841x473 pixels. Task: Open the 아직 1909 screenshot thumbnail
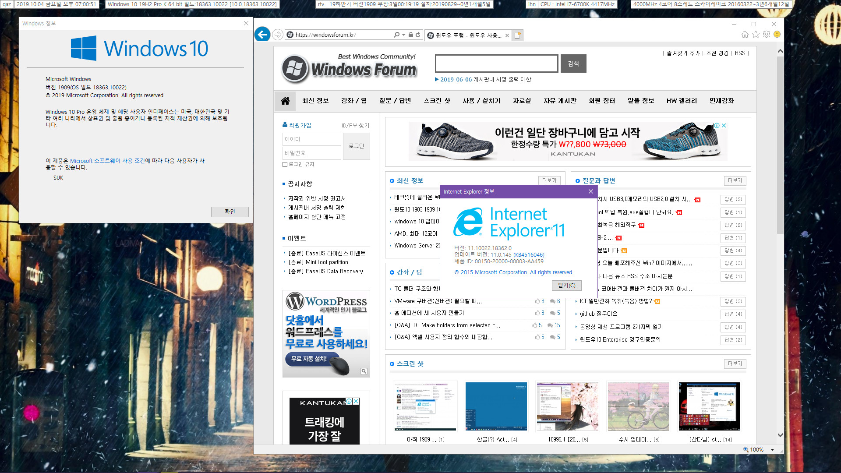pos(425,406)
